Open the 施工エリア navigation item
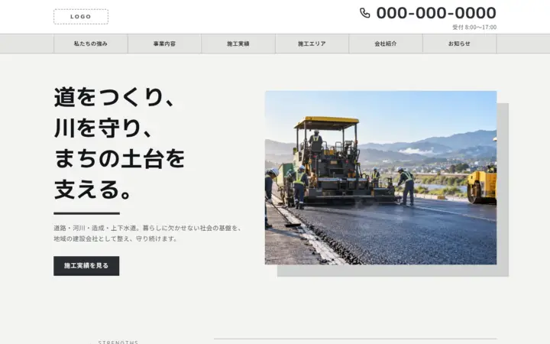Viewport: 550px width, 344px height. (x=312, y=44)
